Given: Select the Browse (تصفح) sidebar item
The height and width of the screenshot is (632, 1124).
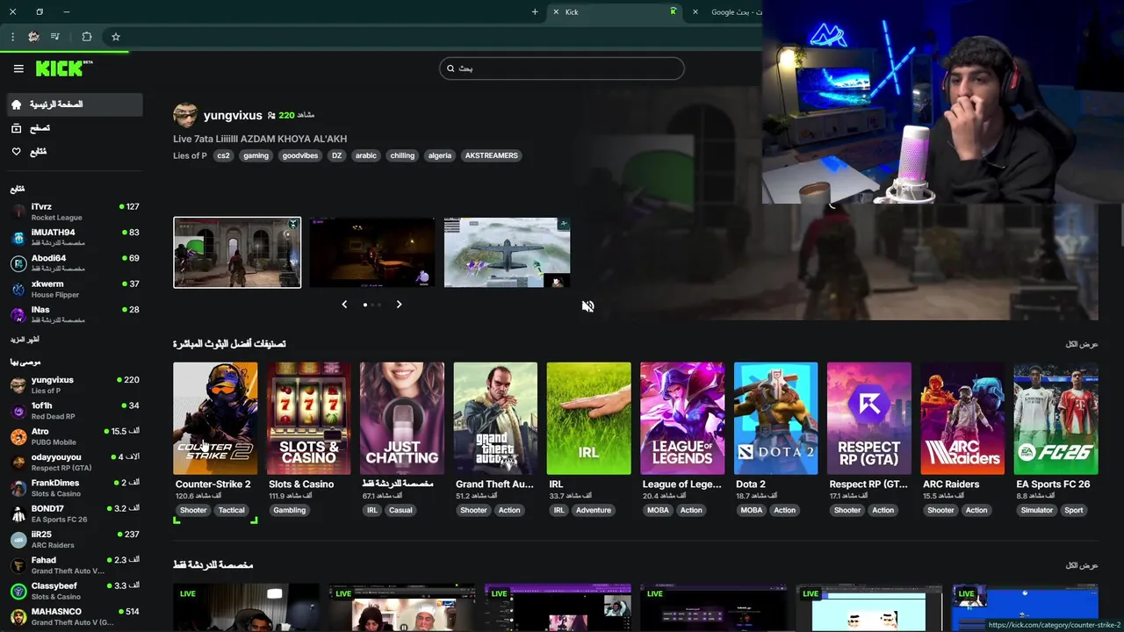Looking at the screenshot, I should [75, 128].
